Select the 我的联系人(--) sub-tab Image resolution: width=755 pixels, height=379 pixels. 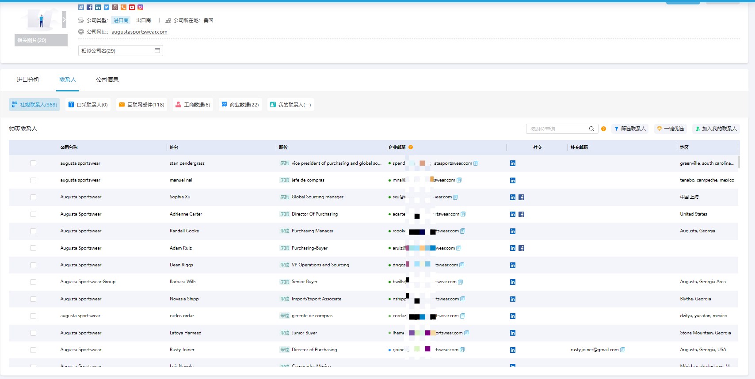pyautogui.click(x=290, y=105)
